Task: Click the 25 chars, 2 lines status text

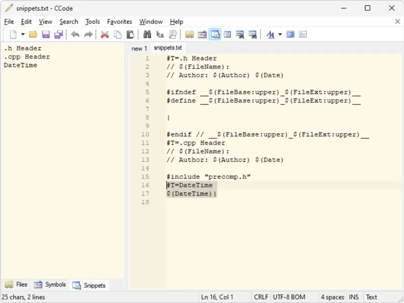Action: [23, 297]
